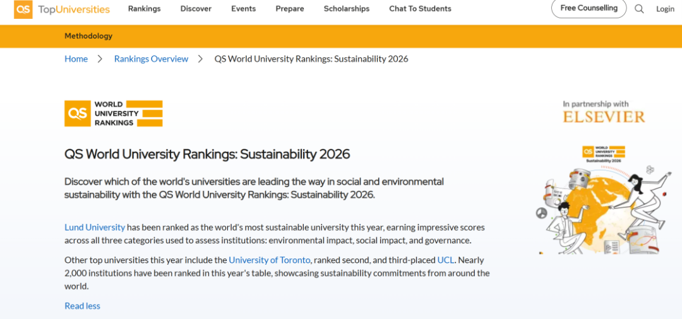Open Chat To Students menu
Image resolution: width=682 pixels, height=319 pixels.
tap(420, 9)
